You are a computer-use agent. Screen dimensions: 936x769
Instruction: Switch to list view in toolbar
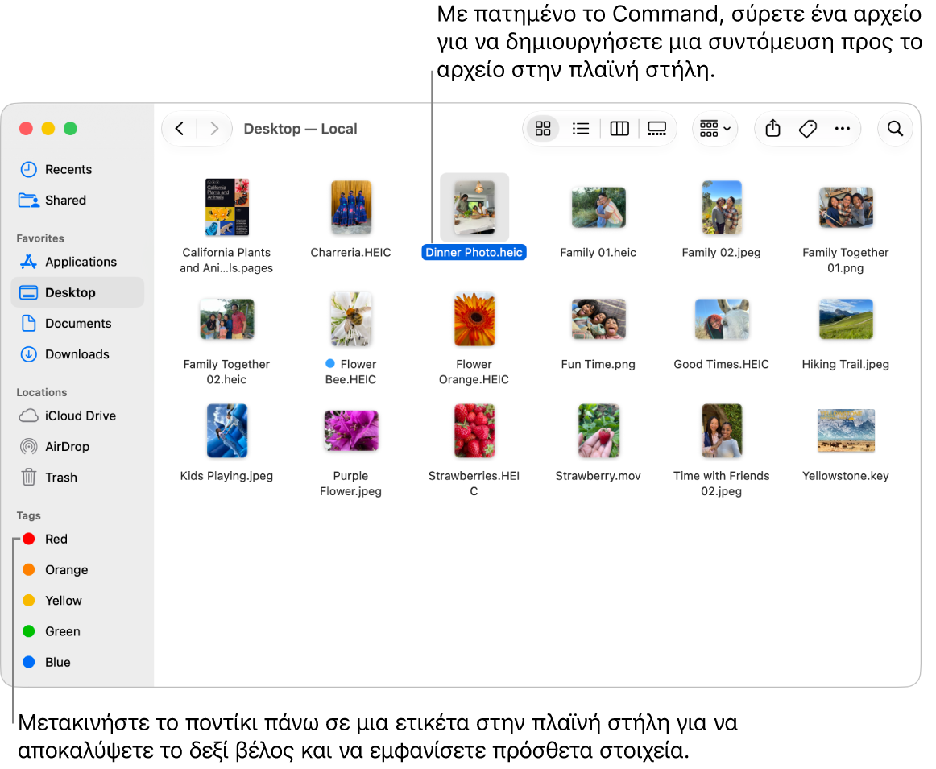pyautogui.click(x=580, y=129)
